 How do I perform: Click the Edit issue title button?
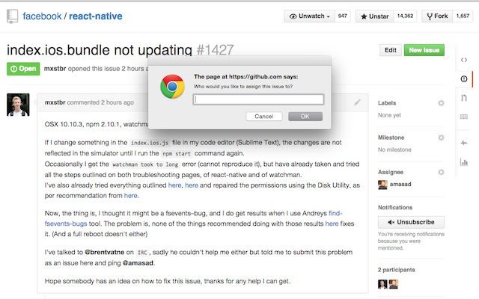point(391,50)
